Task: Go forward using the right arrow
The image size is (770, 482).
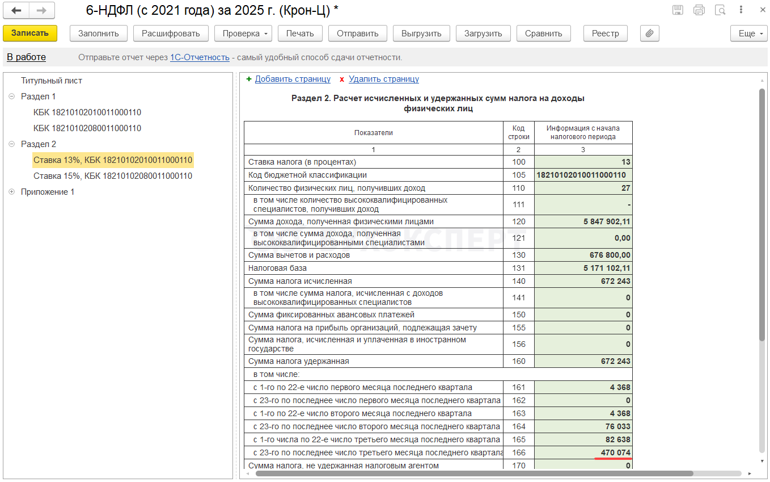Action: pyautogui.click(x=41, y=10)
